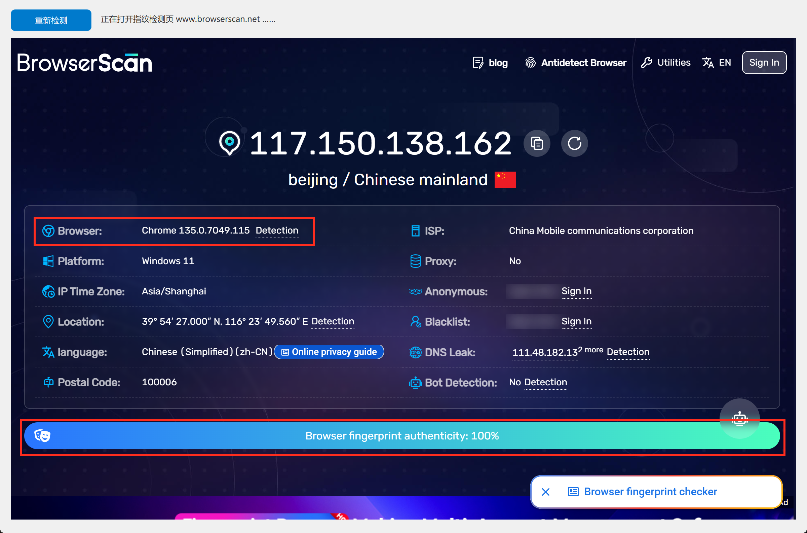Click the BrowserScan logo

pyautogui.click(x=85, y=63)
